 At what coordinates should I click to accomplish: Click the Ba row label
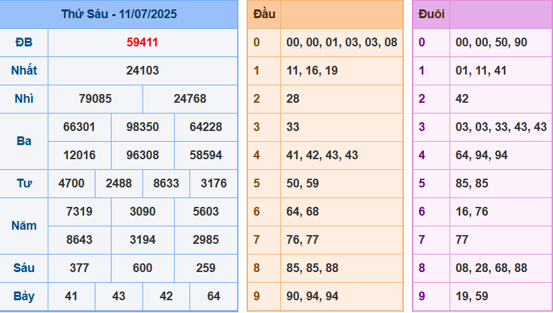[x=24, y=141]
